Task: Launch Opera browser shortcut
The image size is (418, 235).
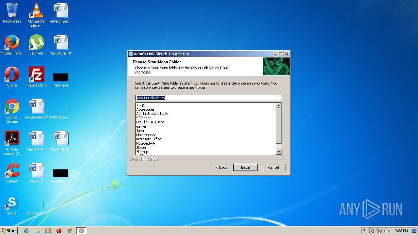Action: click(x=12, y=77)
